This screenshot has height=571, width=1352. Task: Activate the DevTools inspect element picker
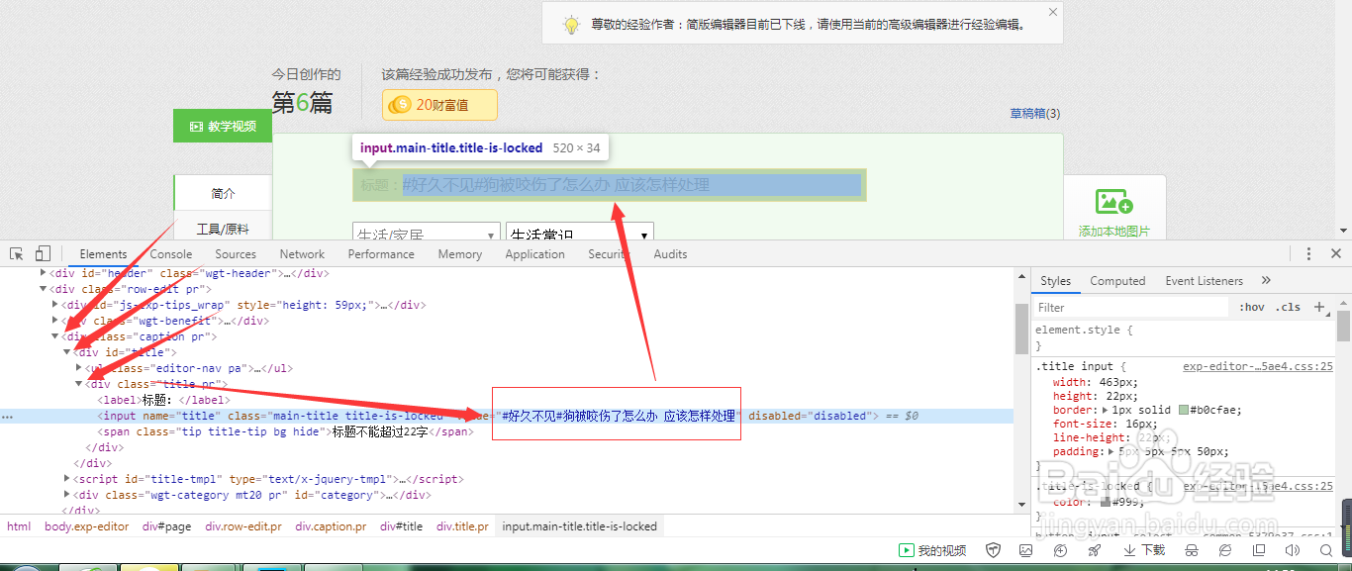click(17, 254)
